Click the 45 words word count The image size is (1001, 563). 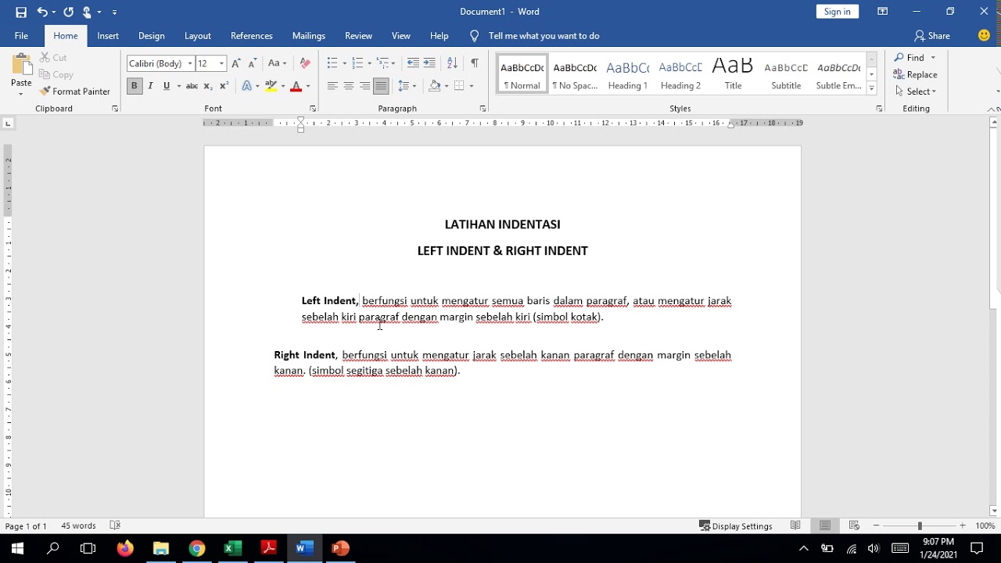click(78, 525)
